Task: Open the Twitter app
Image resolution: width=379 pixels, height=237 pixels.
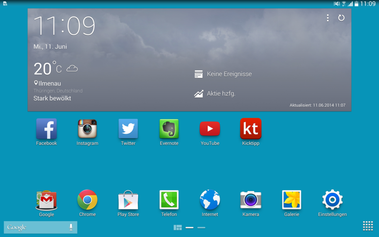Action: [128, 128]
